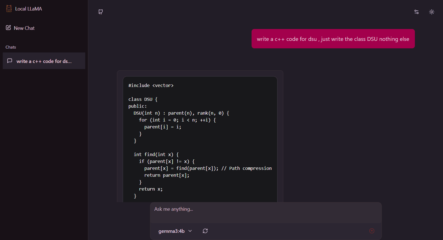Viewport: 443px width, 240px height.
Task: Open the 'write a c++ code for ds...' chat
Action: (44, 61)
